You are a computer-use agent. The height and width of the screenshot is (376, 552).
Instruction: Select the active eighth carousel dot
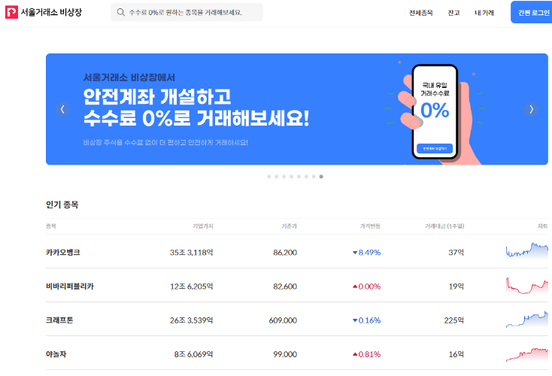pyautogui.click(x=321, y=177)
